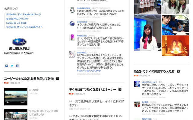Image resolution: width=193 pixels, height=120 pixels.
Task: Click a0b9c2e3s blue sphere avatar
Action: 72,24
